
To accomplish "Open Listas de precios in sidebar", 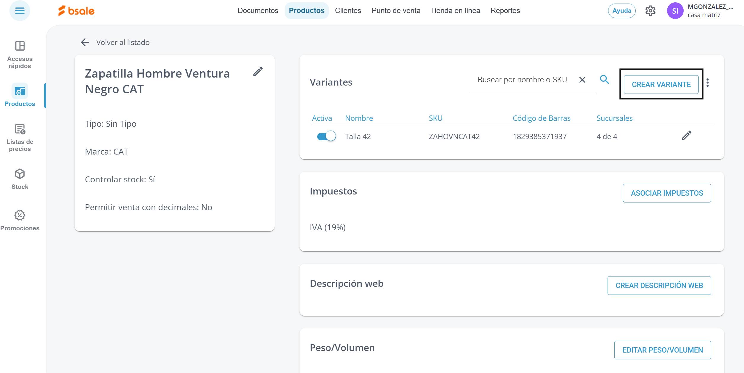I will tap(20, 138).
